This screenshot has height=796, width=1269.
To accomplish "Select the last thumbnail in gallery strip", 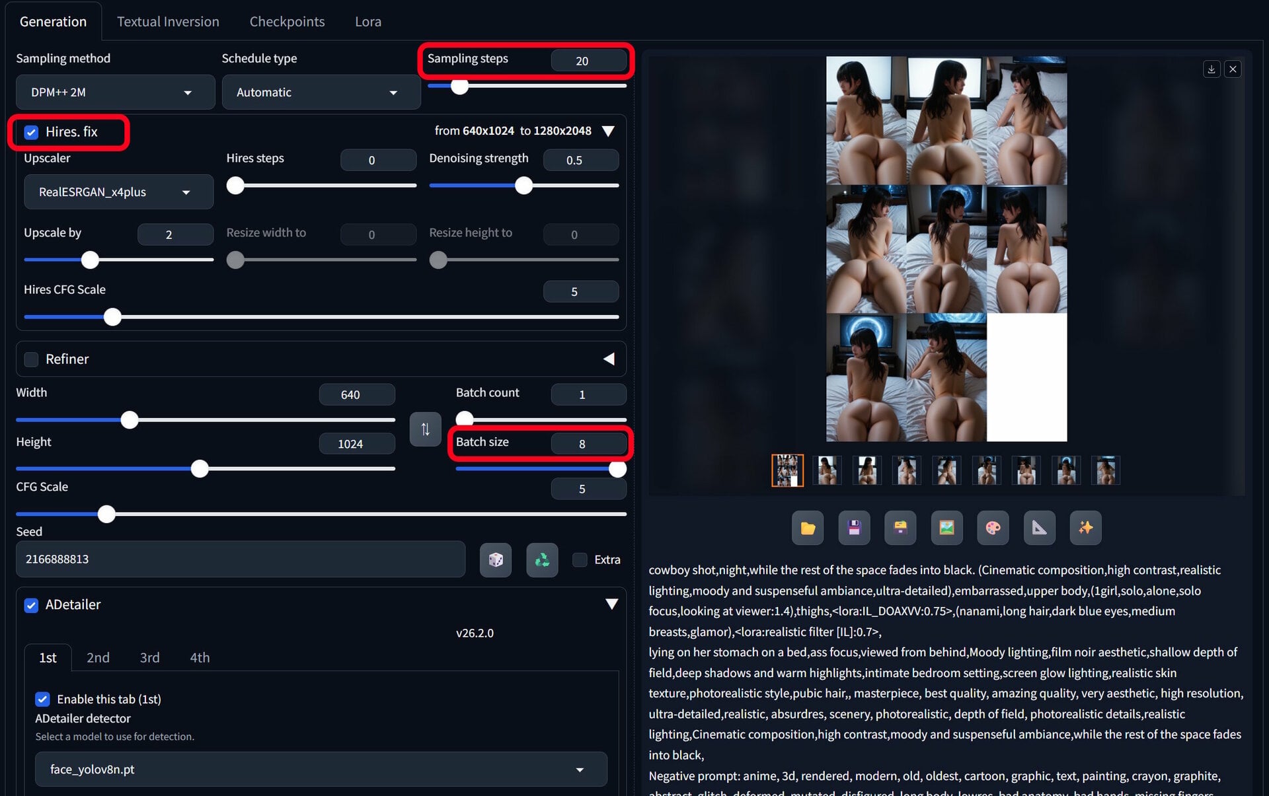I will point(1105,470).
